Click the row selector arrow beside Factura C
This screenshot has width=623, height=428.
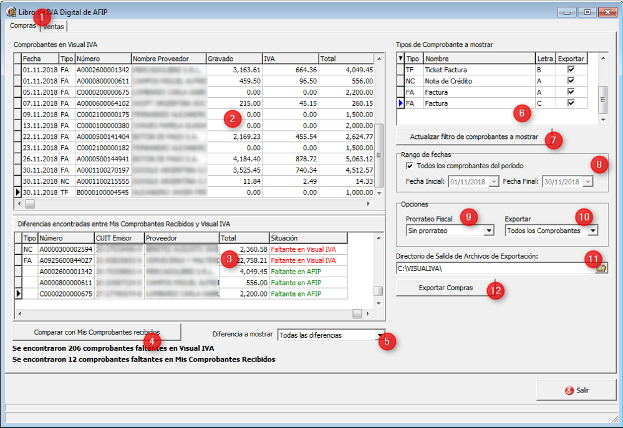401,103
